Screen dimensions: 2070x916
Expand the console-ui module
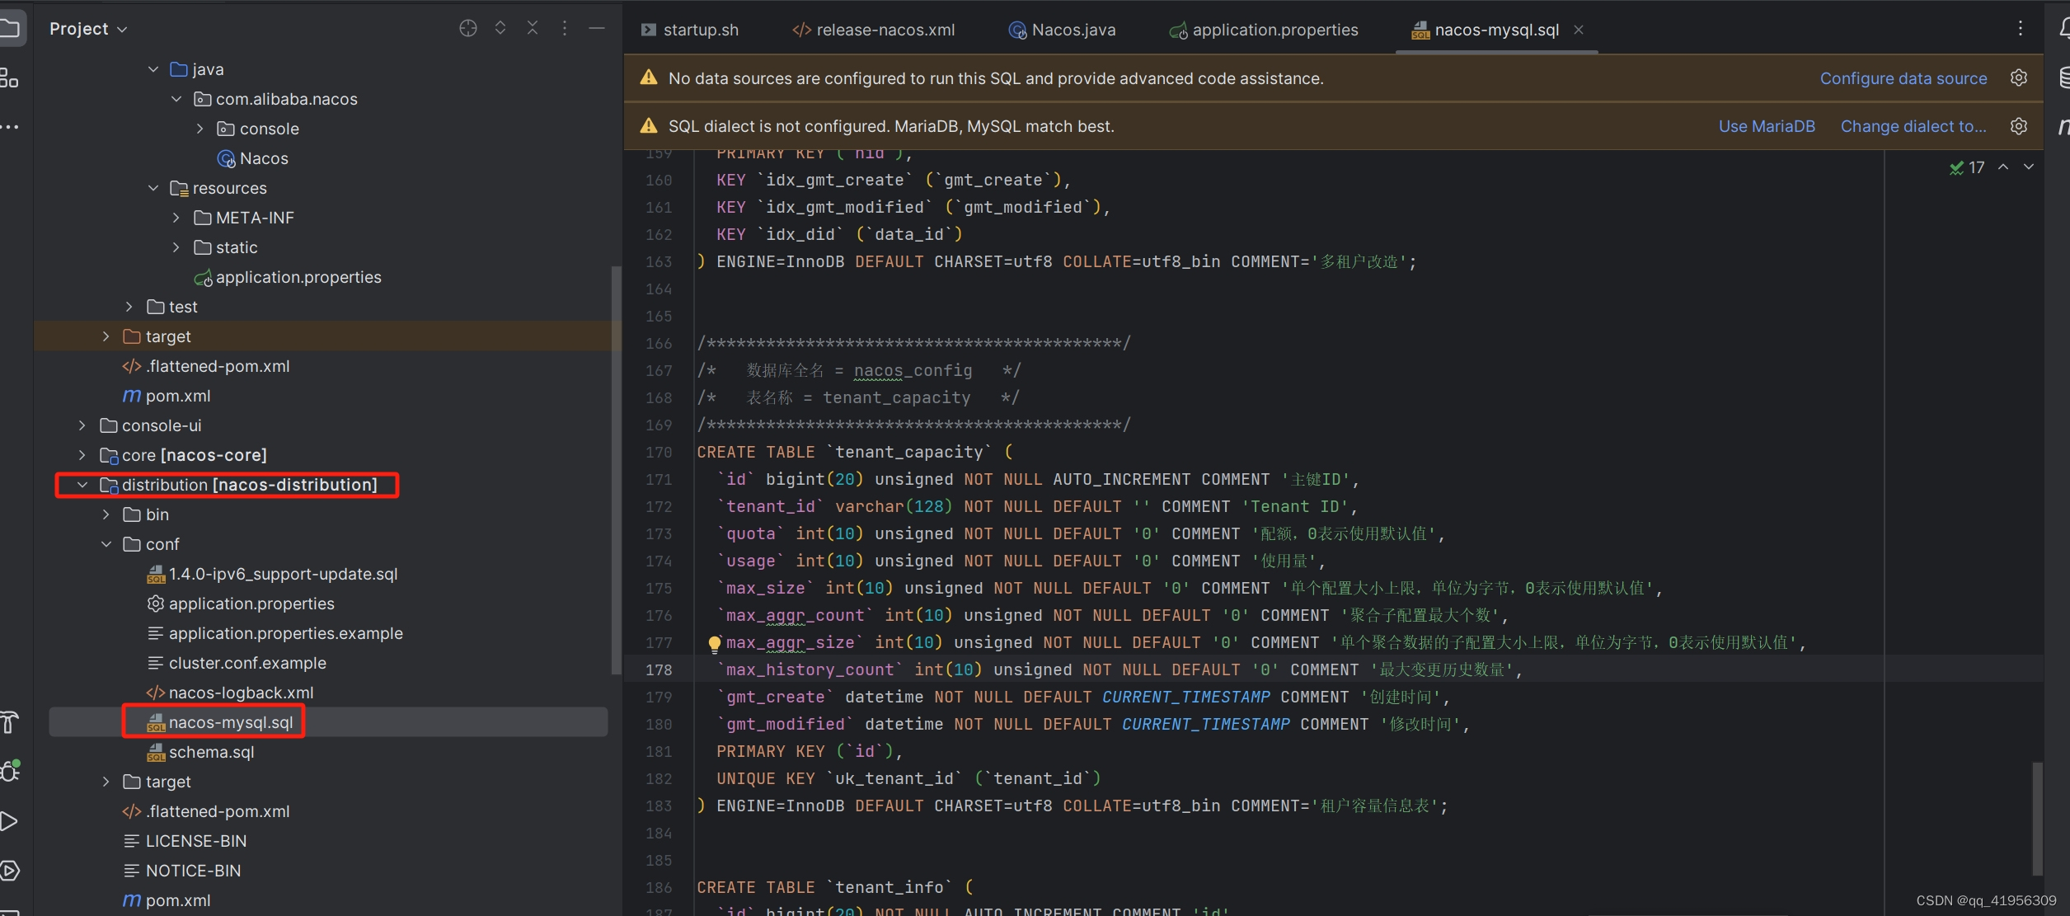pyautogui.click(x=82, y=425)
